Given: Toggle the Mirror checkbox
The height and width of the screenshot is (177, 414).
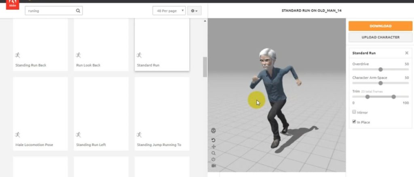Looking at the screenshot, I should [354, 112].
